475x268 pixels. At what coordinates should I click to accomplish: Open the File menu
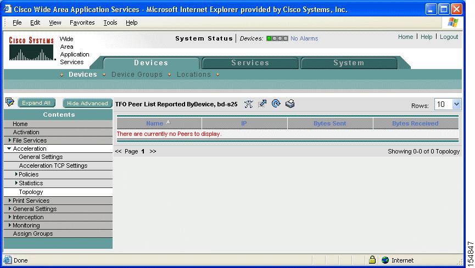click(x=17, y=22)
